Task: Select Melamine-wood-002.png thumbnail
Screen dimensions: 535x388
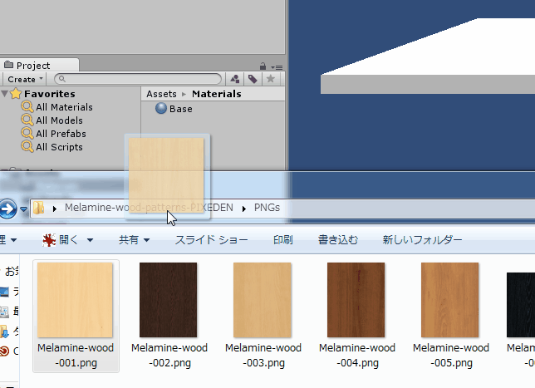Action: click(168, 300)
